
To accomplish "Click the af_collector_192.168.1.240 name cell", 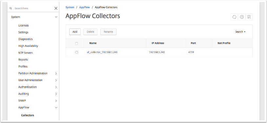I will click(102, 52).
